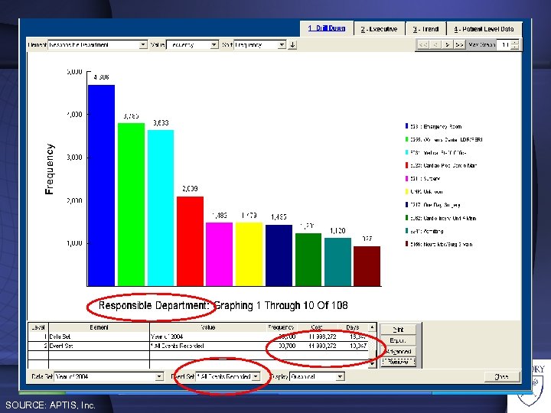Click the Max Graph number field
551x413 pixels.
(x=504, y=44)
